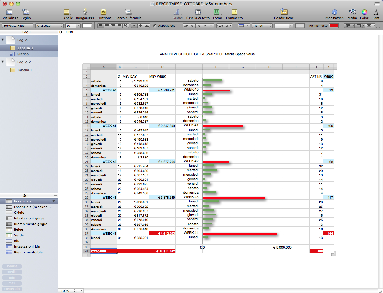Click the Riorganizza funnel icon
Viewport: 383px width, 293px height.
[85, 12]
